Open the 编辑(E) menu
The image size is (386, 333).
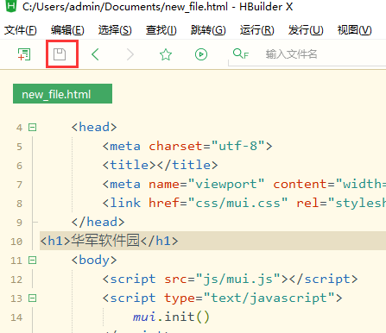point(67,30)
